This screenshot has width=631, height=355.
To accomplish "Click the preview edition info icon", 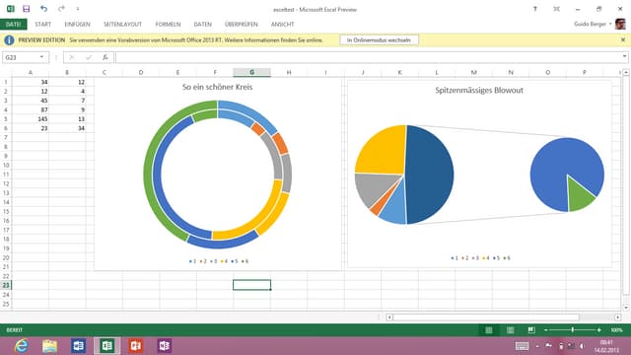I will pyautogui.click(x=9, y=40).
